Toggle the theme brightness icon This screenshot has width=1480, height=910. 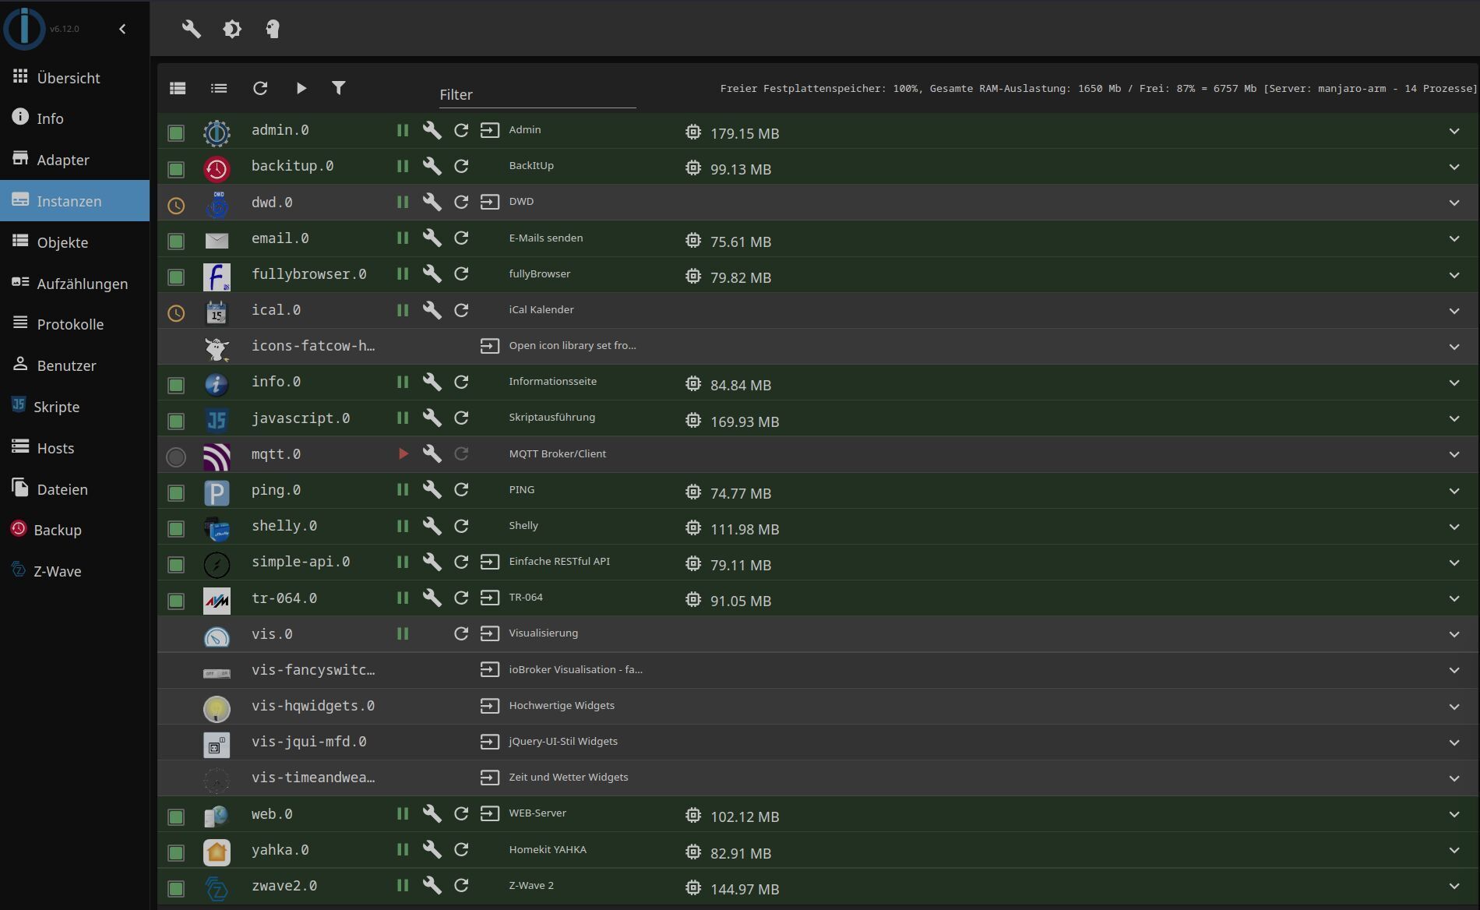click(232, 30)
